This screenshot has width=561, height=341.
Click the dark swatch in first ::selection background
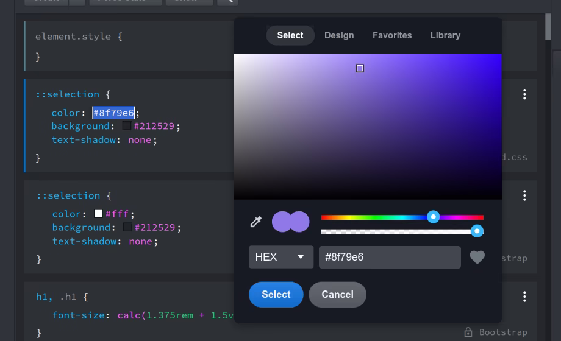click(127, 126)
